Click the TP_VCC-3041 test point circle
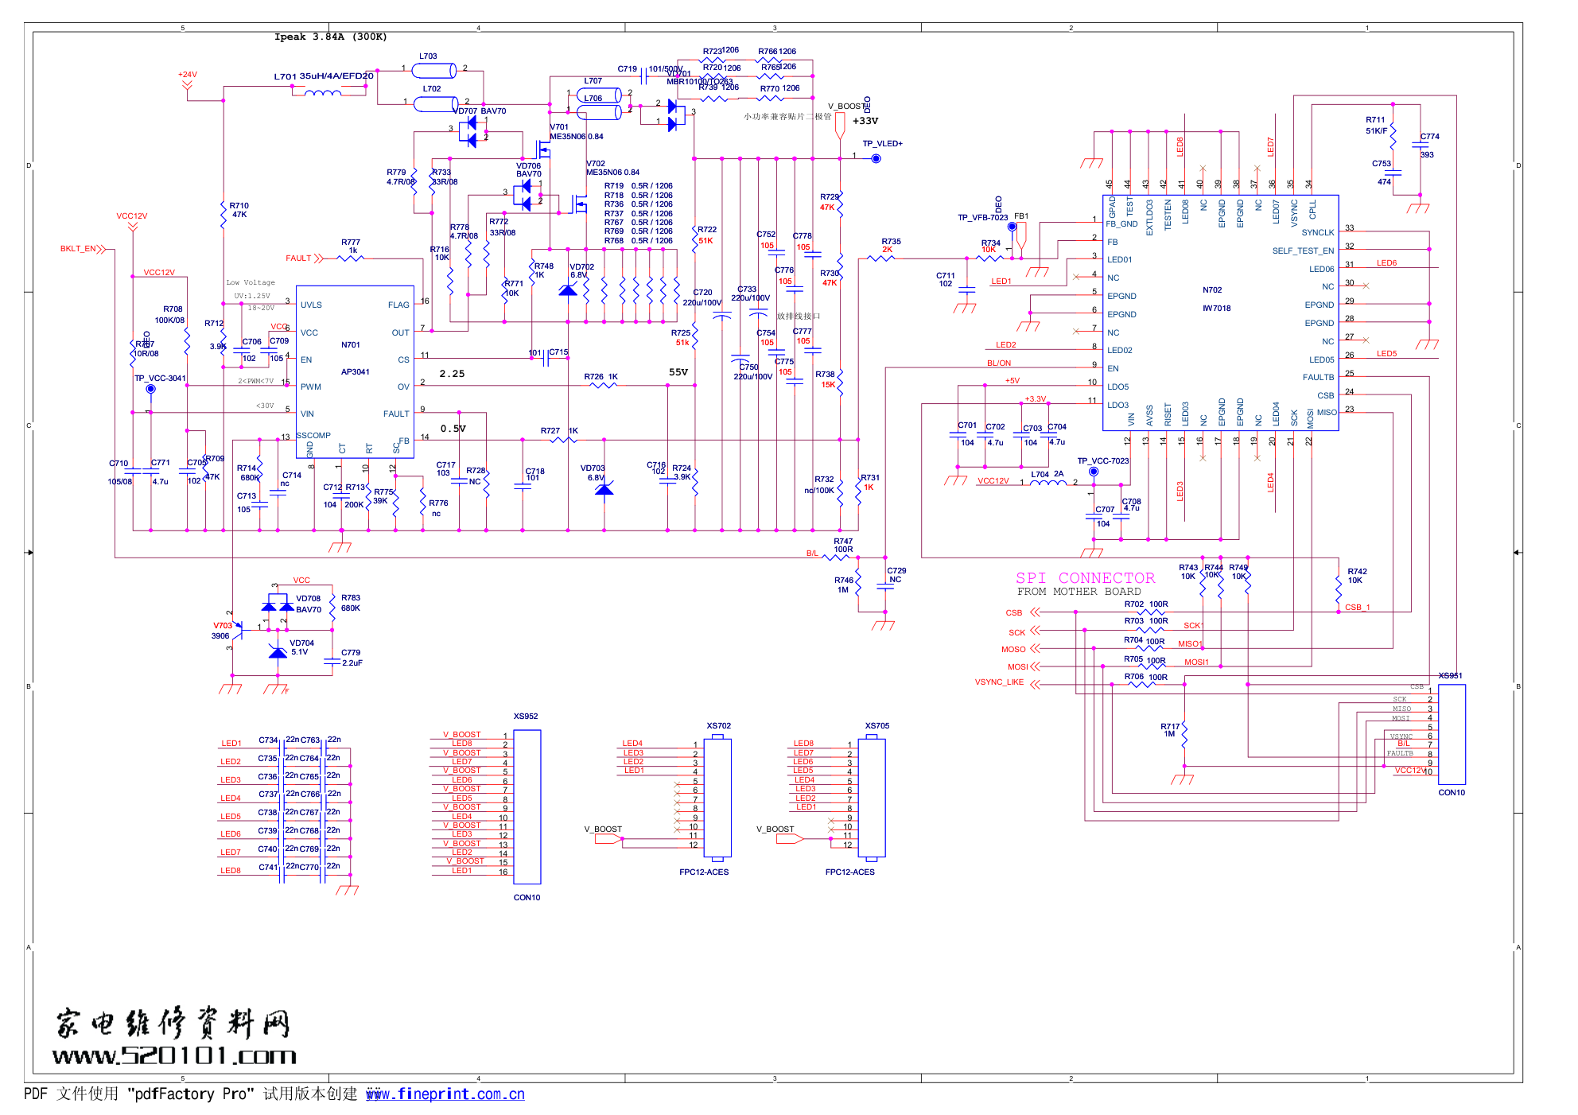 (150, 389)
